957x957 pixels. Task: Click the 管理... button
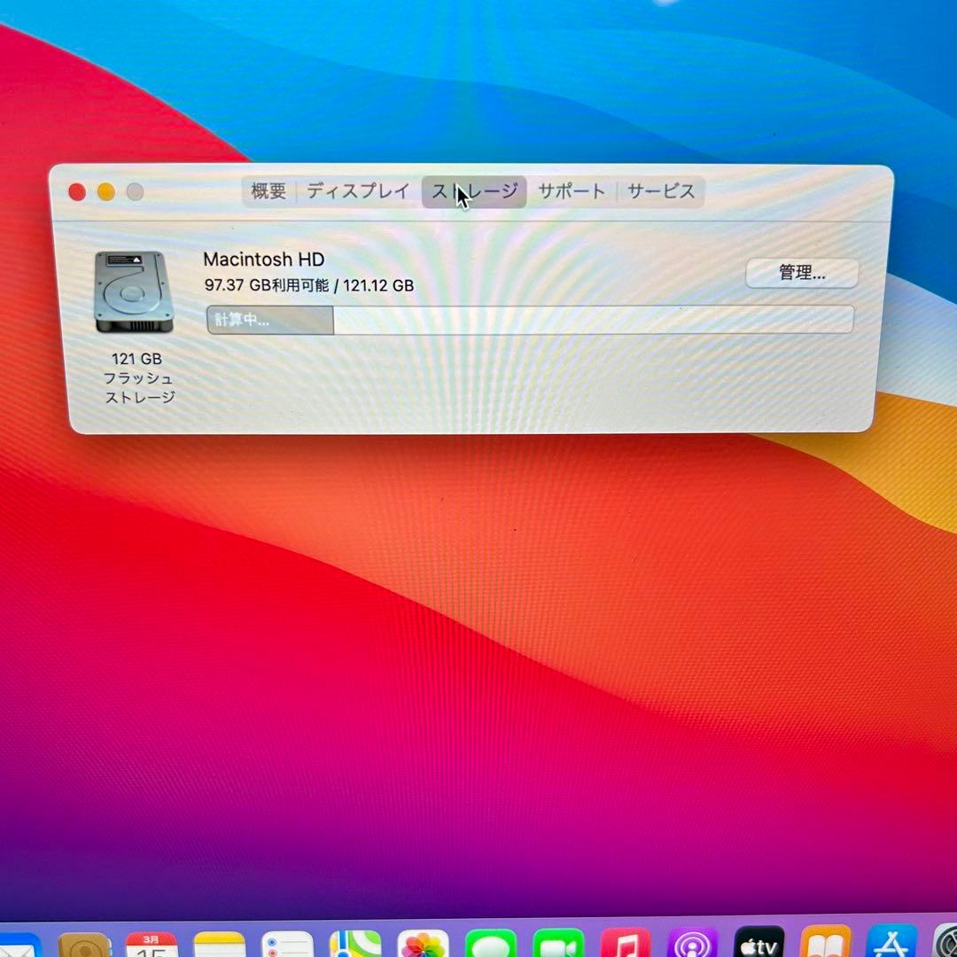[802, 273]
